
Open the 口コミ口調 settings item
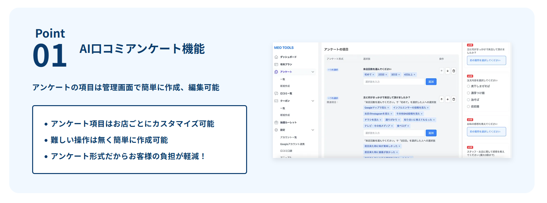click(286, 151)
